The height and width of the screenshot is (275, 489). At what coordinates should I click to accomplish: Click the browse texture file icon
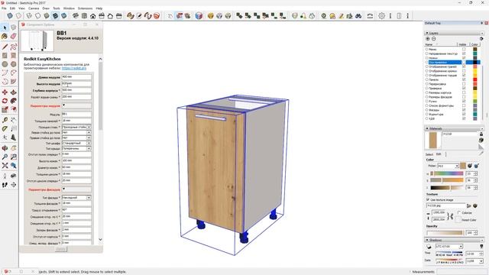(468, 205)
